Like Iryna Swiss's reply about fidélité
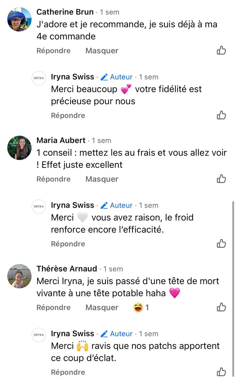 point(221,115)
